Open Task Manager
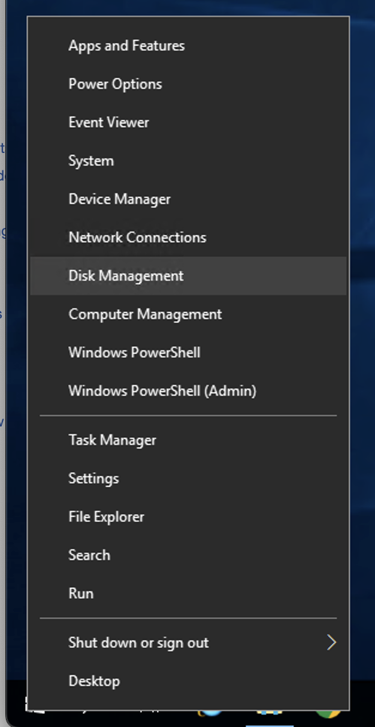 point(112,440)
